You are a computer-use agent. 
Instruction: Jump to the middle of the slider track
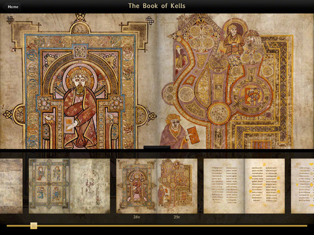click(157, 226)
